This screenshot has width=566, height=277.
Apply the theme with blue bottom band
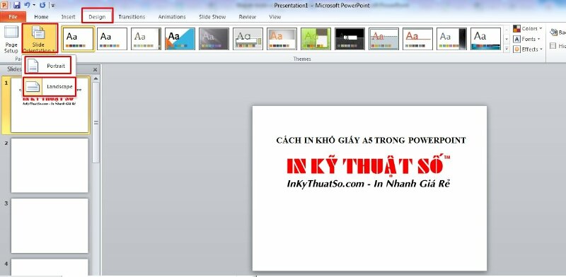point(485,39)
